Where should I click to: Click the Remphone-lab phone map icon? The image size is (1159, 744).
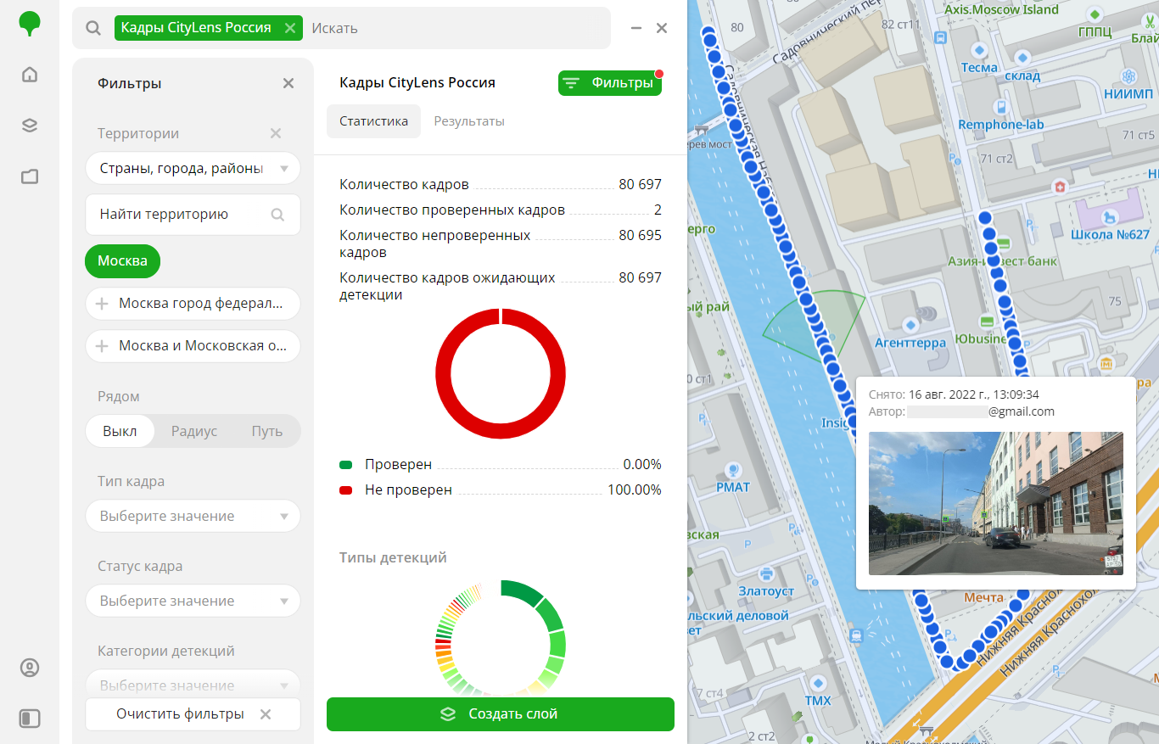[x=1002, y=107]
